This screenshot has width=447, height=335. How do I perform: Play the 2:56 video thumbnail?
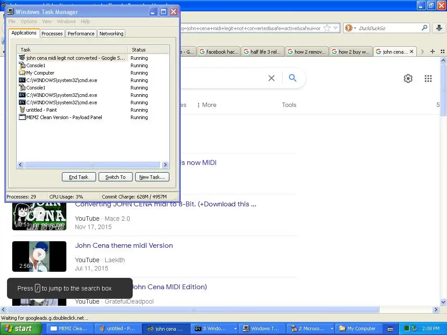click(39, 256)
